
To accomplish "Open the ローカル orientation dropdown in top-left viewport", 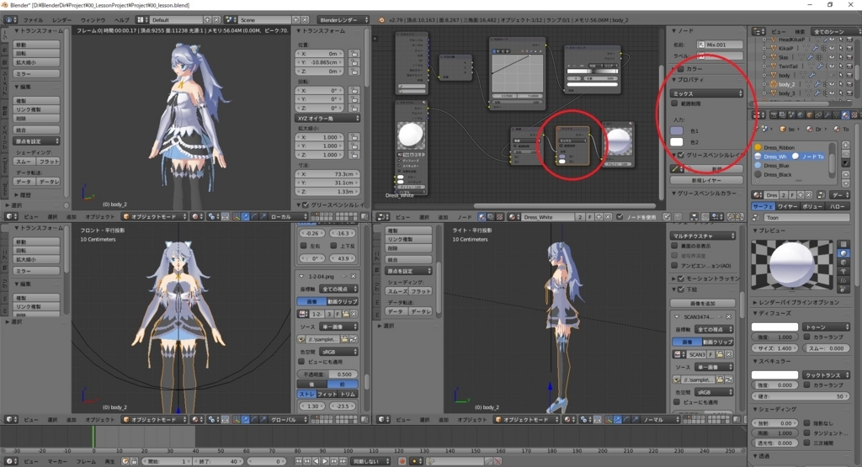I will [287, 216].
